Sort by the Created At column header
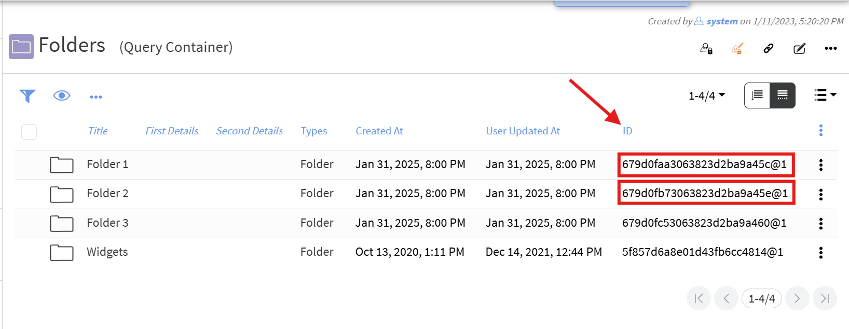The image size is (849, 329). tap(379, 131)
